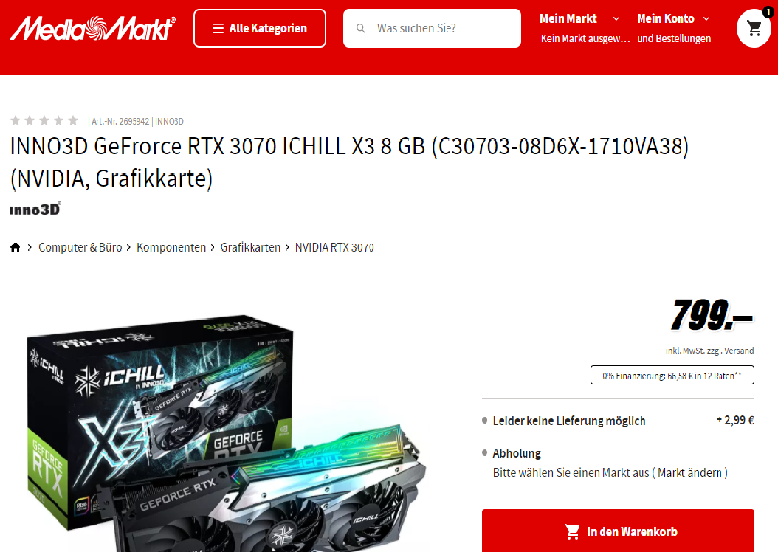Expand the Mein Konto dropdown
Image resolution: width=778 pixels, height=552 pixels.
click(673, 19)
